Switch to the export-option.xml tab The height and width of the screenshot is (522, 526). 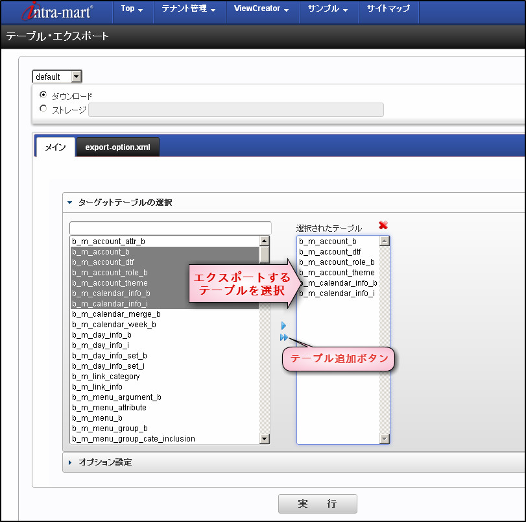click(117, 147)
